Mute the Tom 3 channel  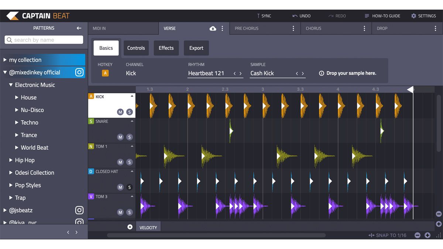[120, 212]
